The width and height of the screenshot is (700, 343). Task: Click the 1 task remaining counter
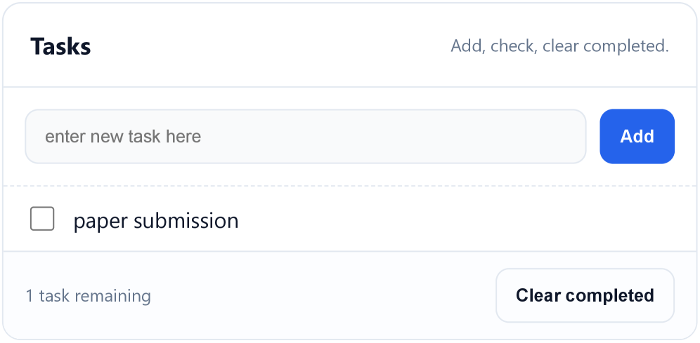pos(88,296)
